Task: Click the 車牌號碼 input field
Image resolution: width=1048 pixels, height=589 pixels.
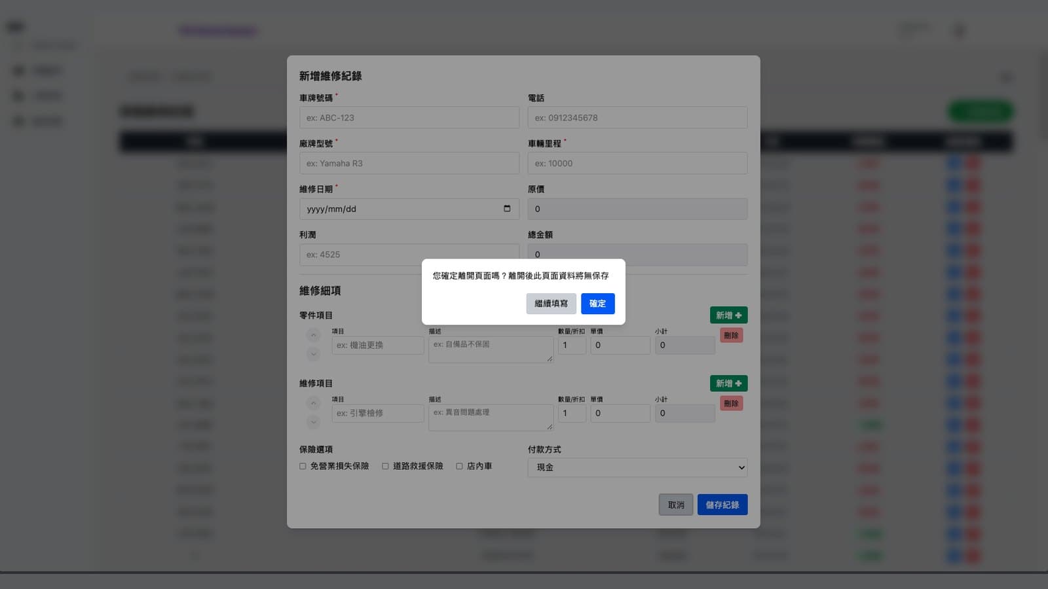Action: [x=409, y=118]
